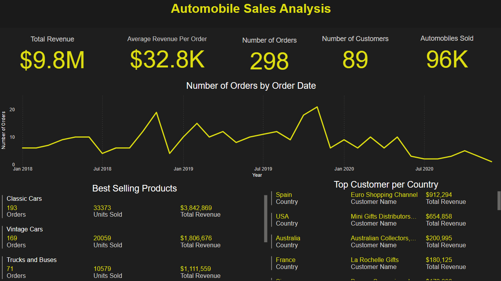Viewport: 501px width, 281px height.
Task: Select the Classic Cars product row title
Action: point(24,198)
